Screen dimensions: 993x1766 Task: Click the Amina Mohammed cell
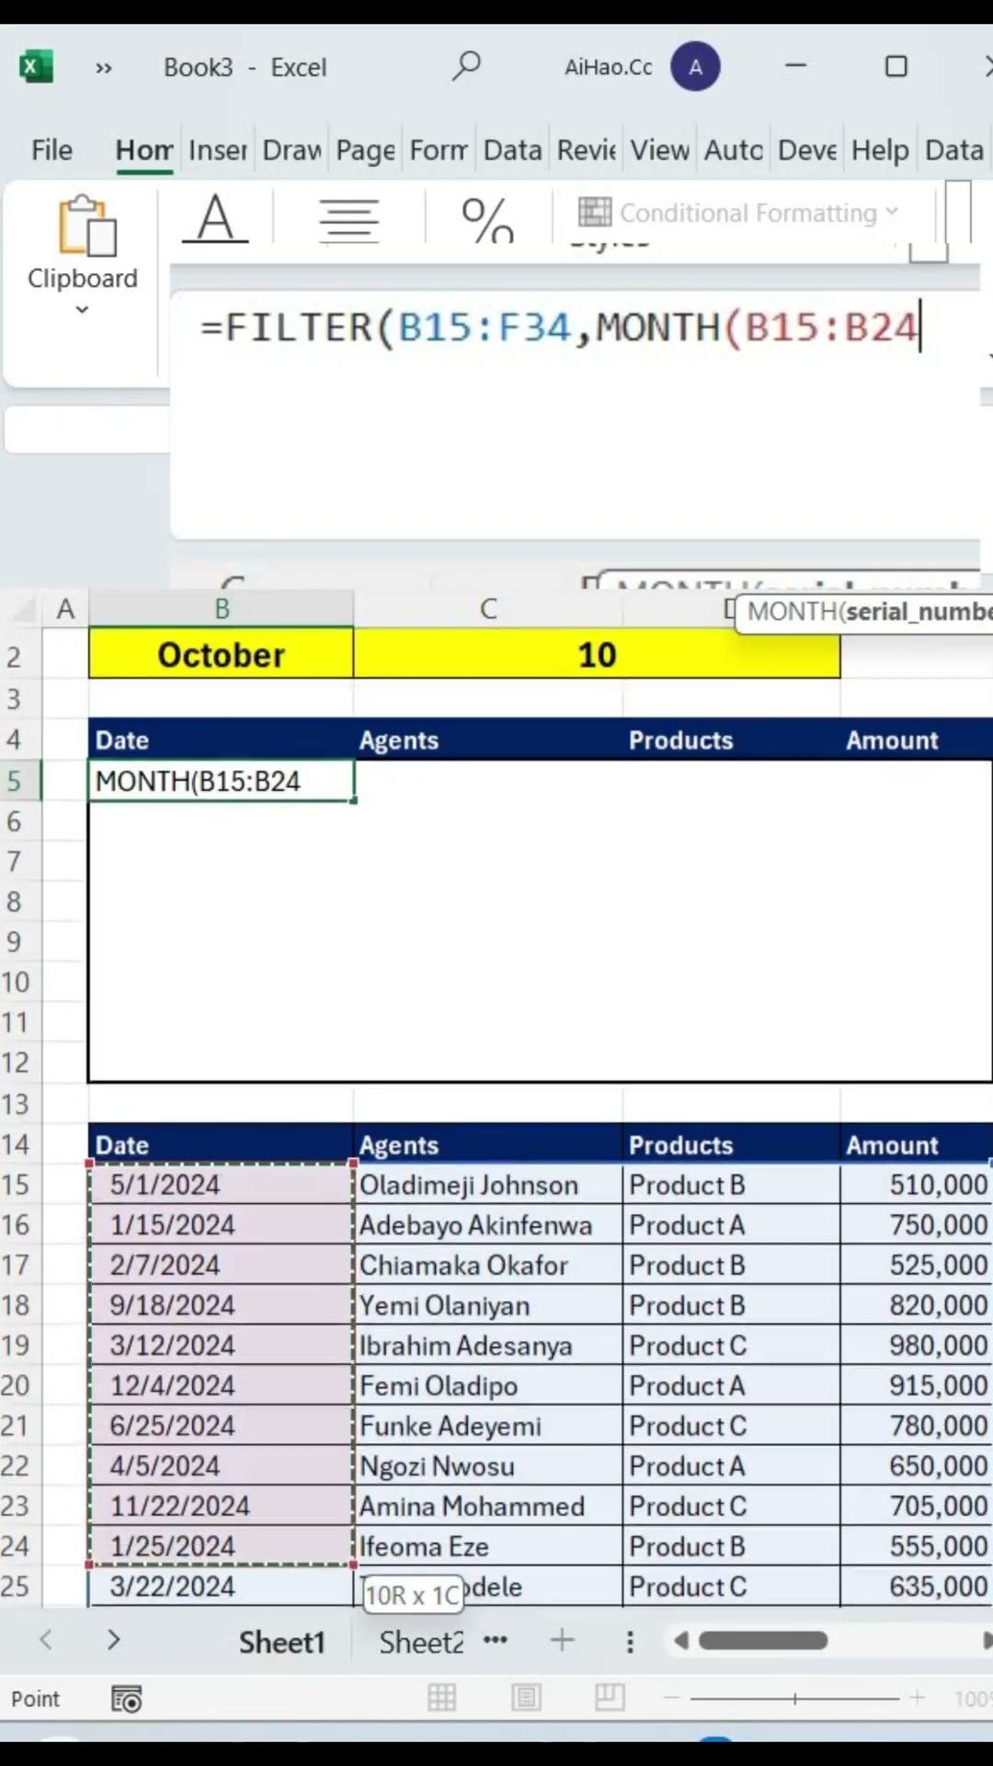click(x=488, y=1506)
